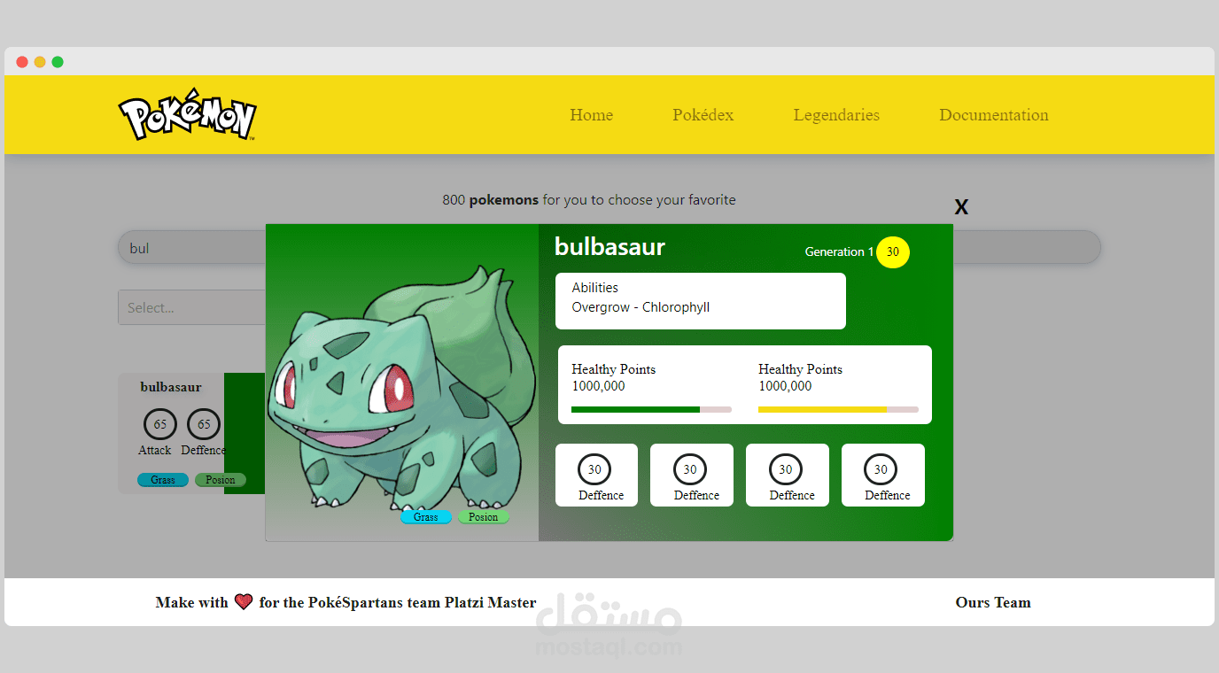Screen dimensions: 1219x673
Task: Open the Documentation nav link
Action: pyautogui.click(x=993, y=115)
